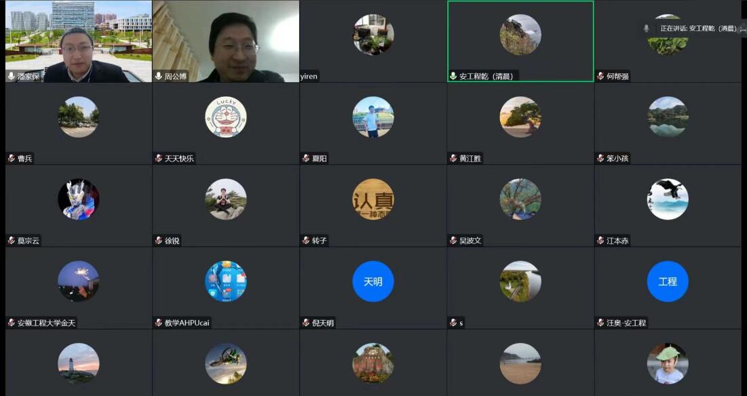
Task: Click the muted mic icon beside 倪天明
Action: click(306, 323)
